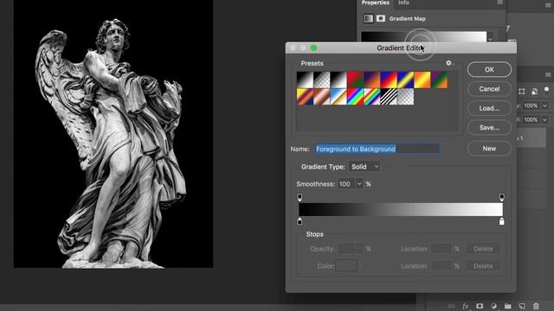Select the Copper gradient preset
554x311 pixels.
click(x=321, y=97)
